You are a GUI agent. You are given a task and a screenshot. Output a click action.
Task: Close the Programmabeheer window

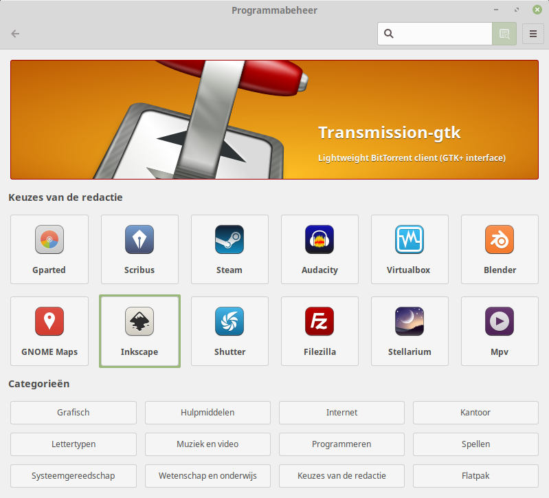coord(537,10)
